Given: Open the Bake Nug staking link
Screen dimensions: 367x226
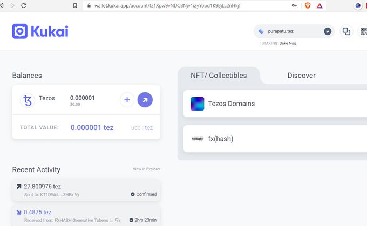Looking at the screenshot, I should (x=288, y=43).
